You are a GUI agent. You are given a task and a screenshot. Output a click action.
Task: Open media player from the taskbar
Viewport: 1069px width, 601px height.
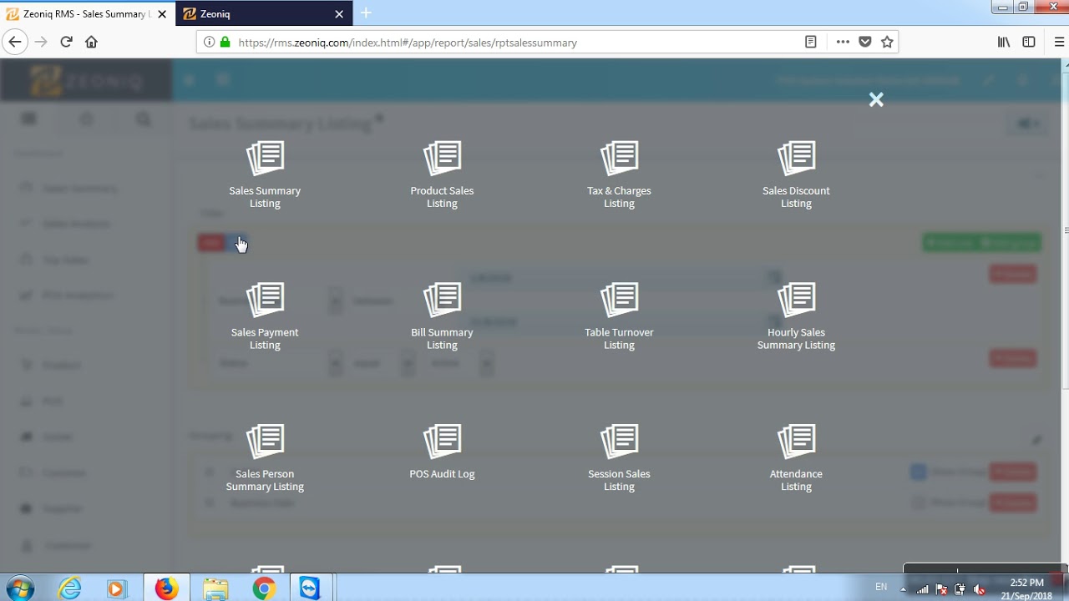point(116,588)
